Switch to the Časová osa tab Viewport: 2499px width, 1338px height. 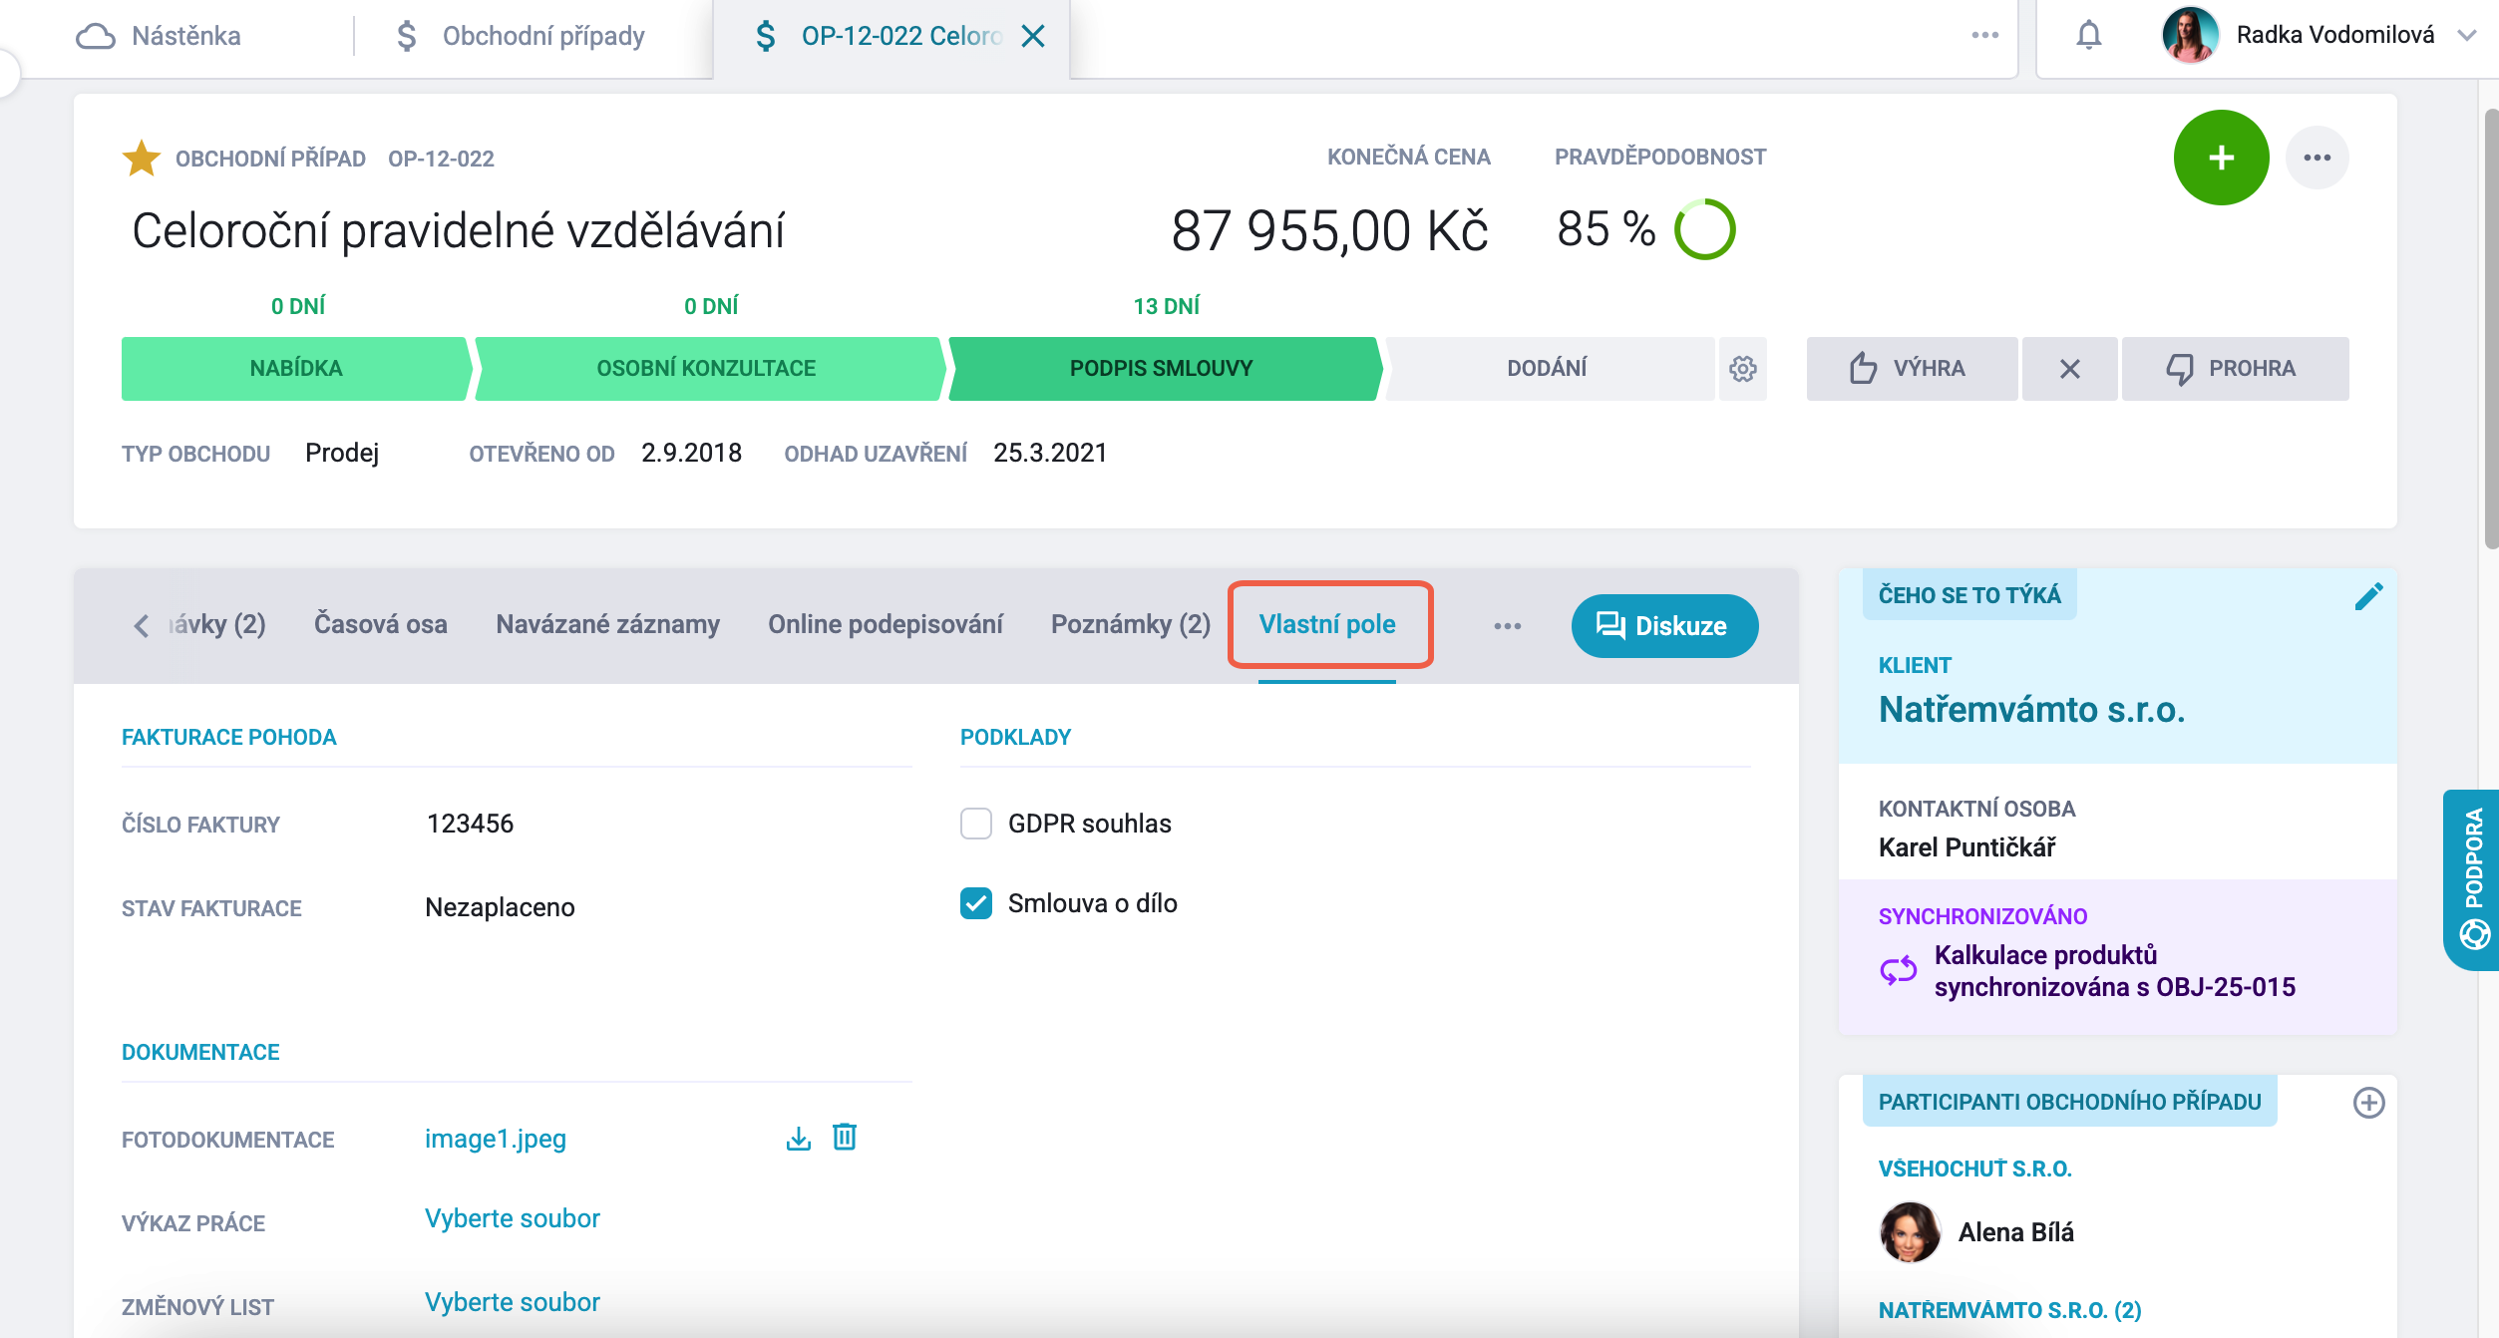[x=380, y=624]
